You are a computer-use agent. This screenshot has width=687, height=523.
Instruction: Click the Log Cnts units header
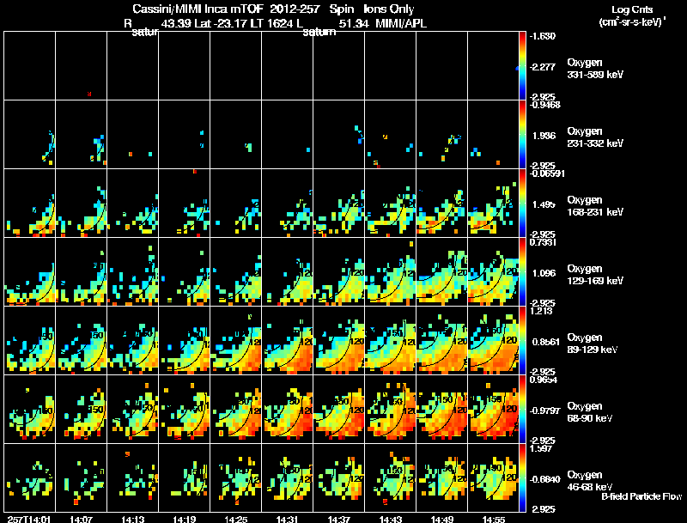(632, 15)
